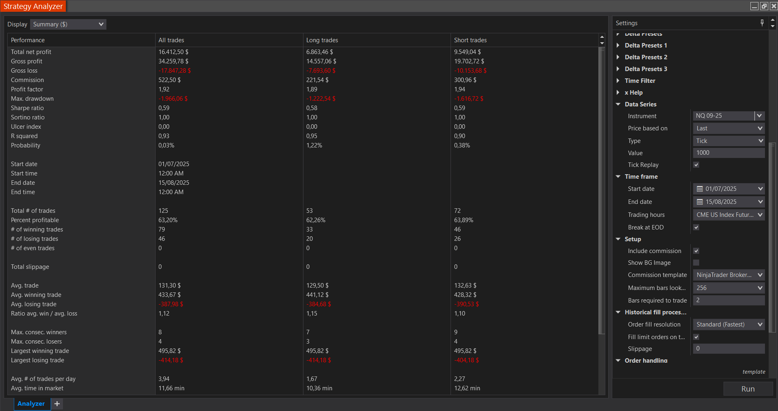
Task: Add a new tab with plus icon
Action: (57, 404)
